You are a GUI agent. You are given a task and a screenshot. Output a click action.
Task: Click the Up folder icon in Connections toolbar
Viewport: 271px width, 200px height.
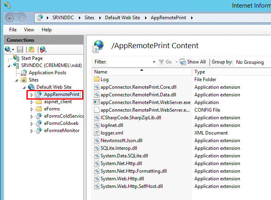coord(31,49)
